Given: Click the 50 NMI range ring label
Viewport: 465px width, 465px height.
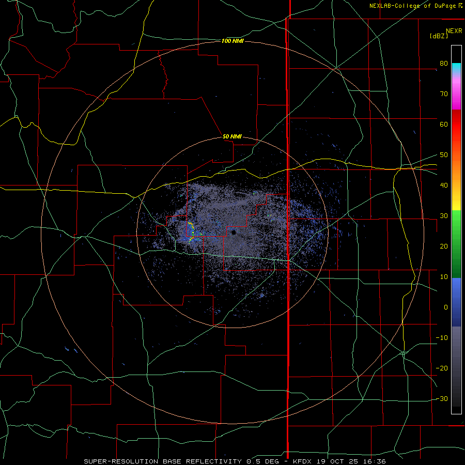Looking at the screenshot, I should [232, 137].
